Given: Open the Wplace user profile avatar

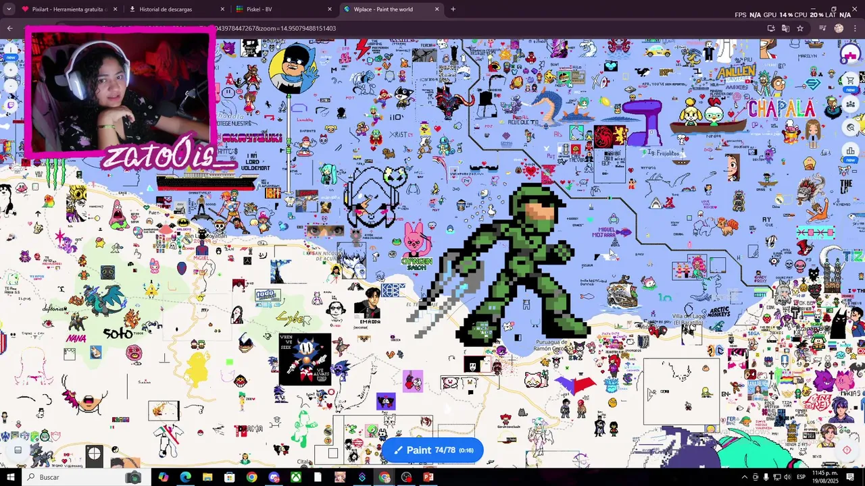Looking at the screenshot, I should (849, 55).
